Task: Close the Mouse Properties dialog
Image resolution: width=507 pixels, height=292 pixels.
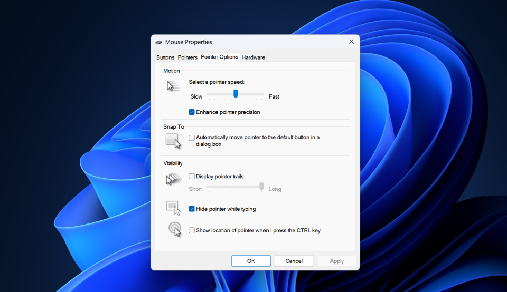Action: [351, 42]
